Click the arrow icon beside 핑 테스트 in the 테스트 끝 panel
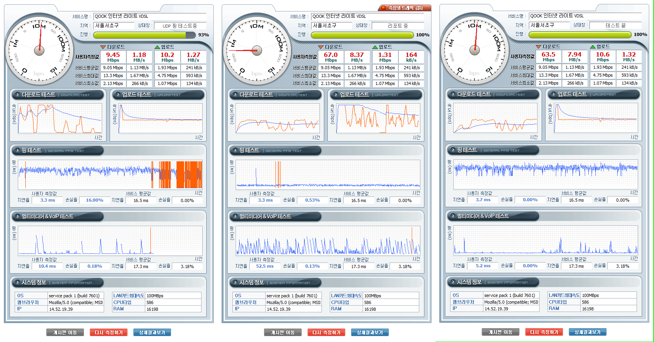 point(452,150)
